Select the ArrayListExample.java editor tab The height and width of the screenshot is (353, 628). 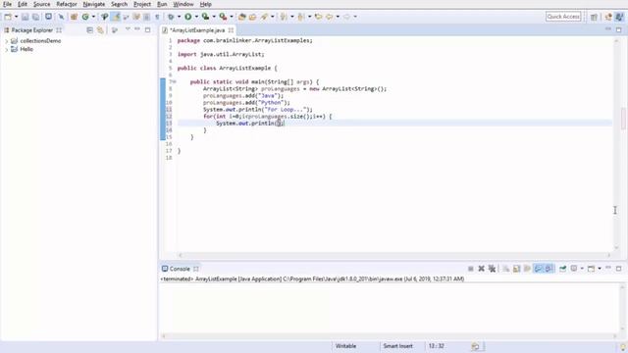(x=197, y=30)
